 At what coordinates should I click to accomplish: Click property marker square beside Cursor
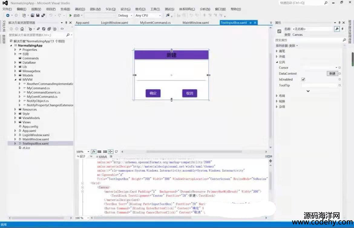[340, 68]
